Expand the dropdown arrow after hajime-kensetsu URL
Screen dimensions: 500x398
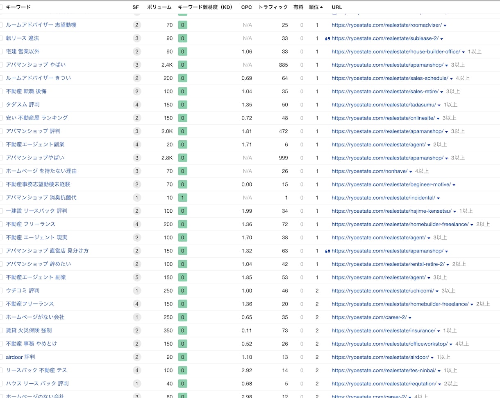coord(455,211)
